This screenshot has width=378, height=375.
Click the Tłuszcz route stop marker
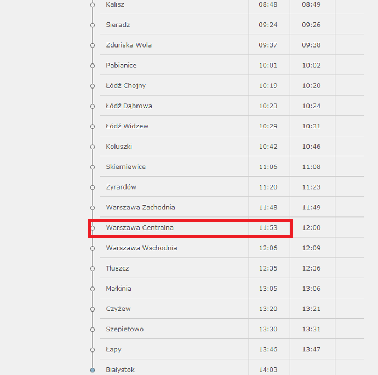click(93, 268)
